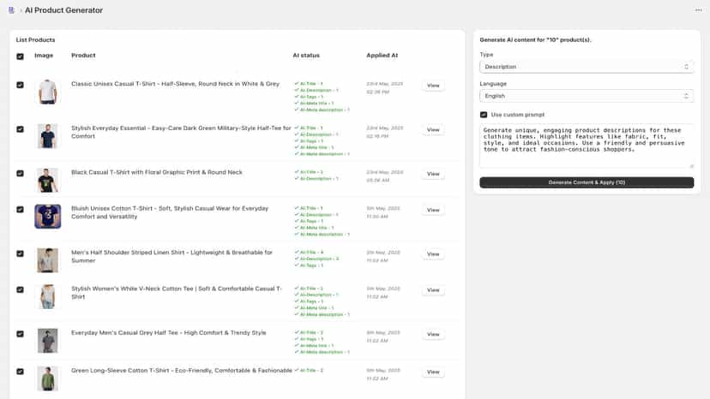Click the Product column header

[83, 55]
